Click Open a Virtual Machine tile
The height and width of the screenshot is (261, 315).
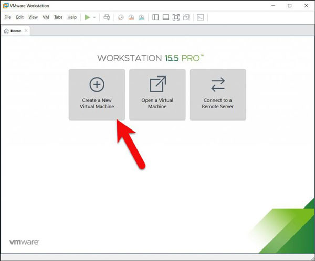(x=157, y=94)
